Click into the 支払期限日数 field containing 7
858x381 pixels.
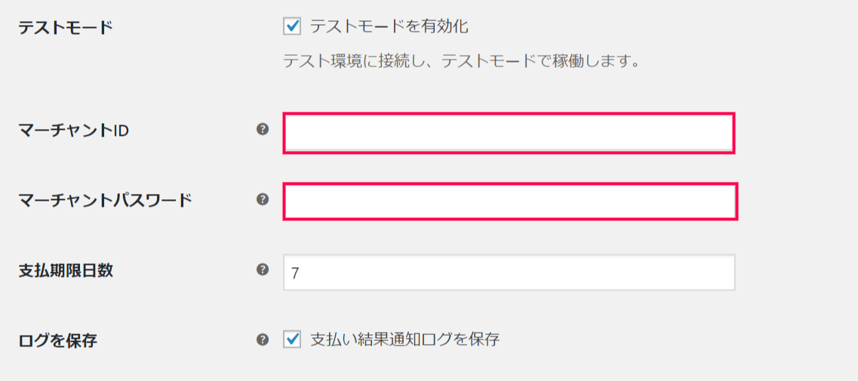click(x=509, y=272)
